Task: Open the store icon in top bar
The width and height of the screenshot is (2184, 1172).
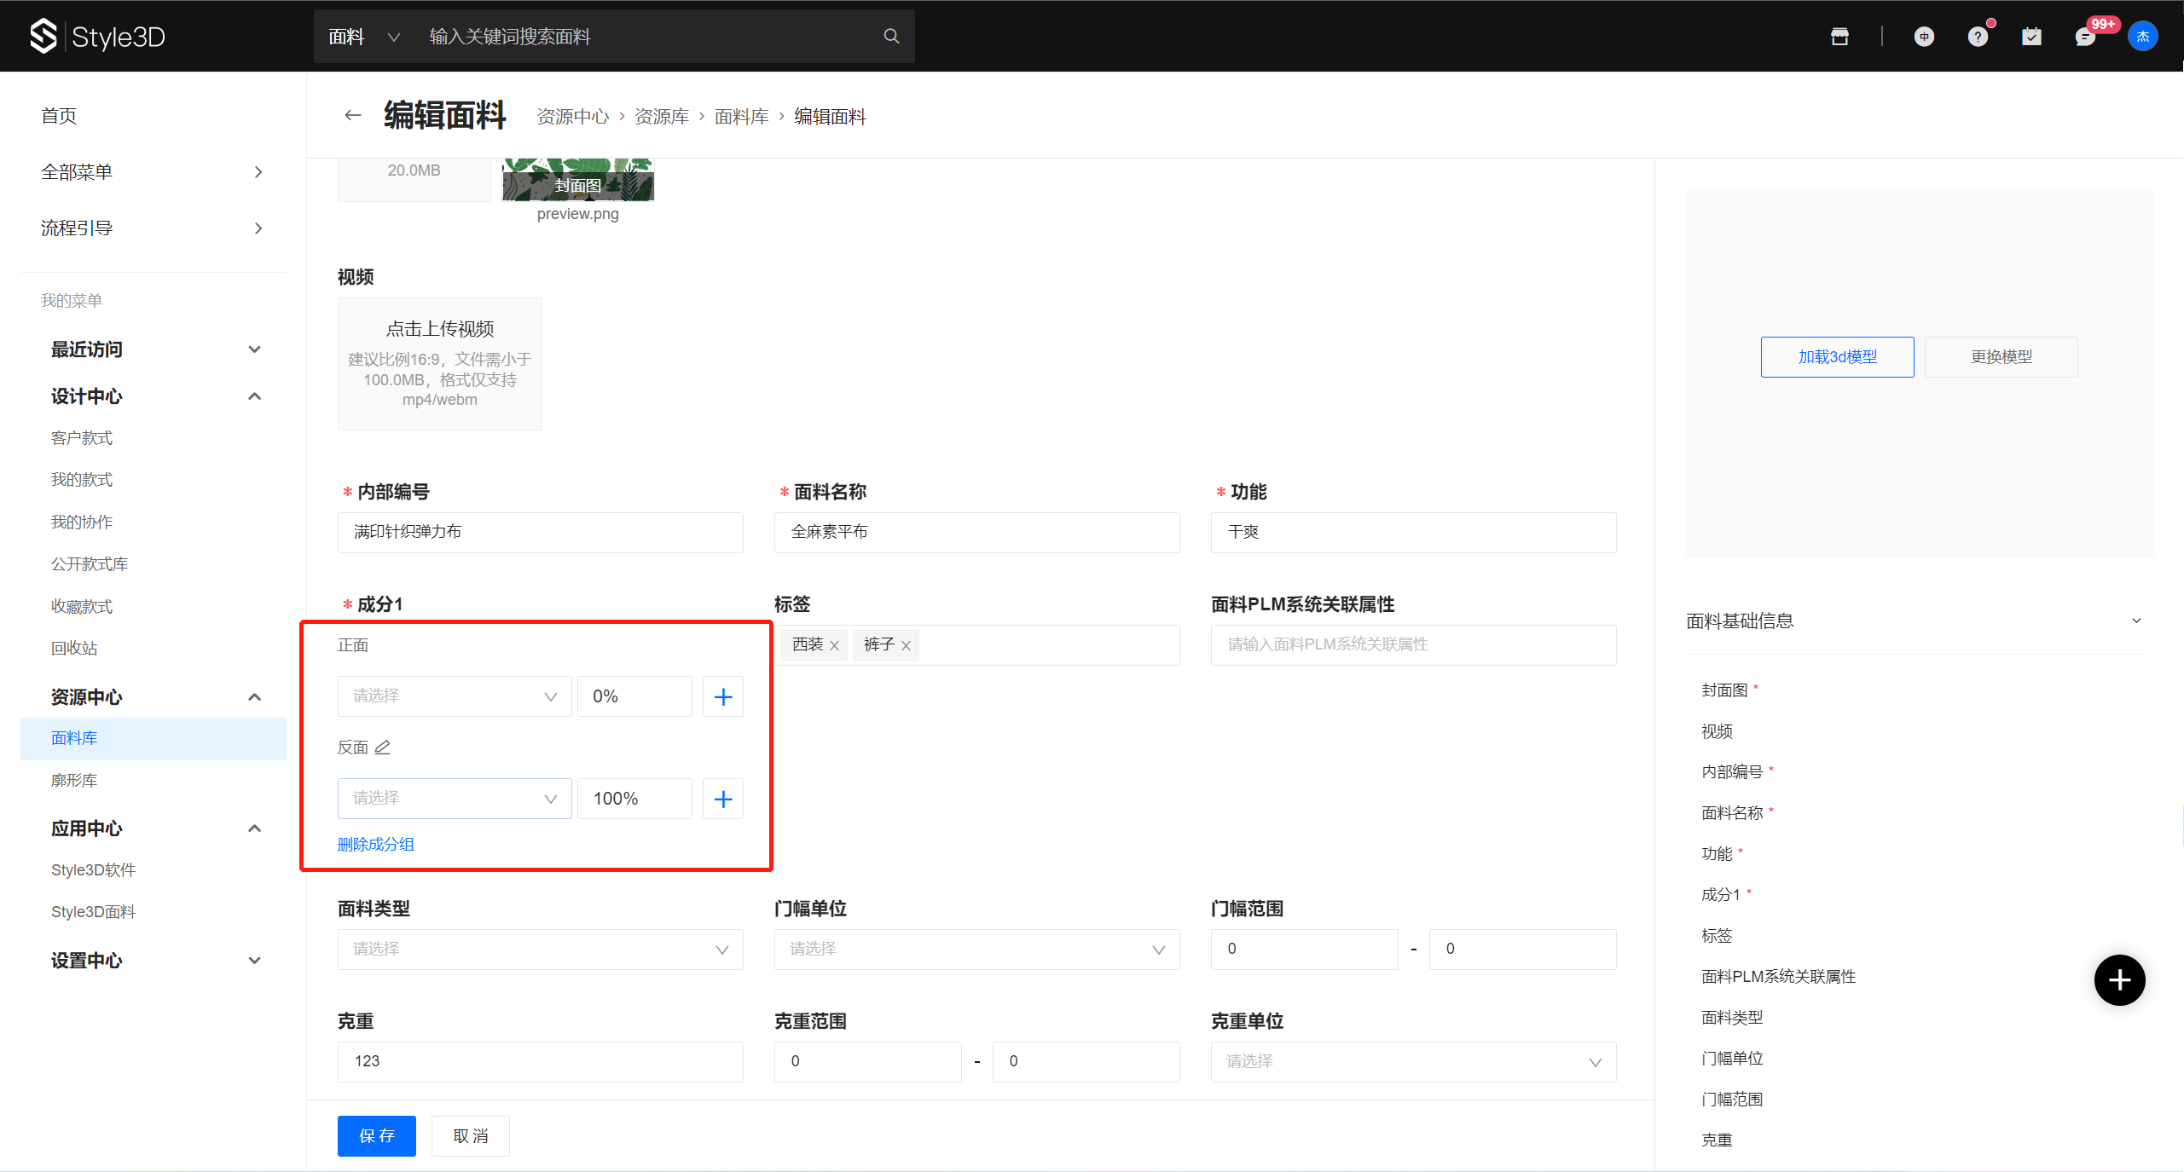Action: pyautogui.click(x=1839, y=37)
